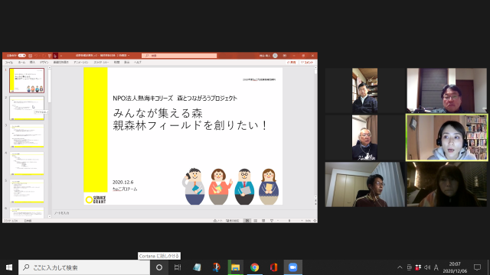This screenshot has width=490, height=275.
Task: Click the Zoom app icon on taskbar
Action: point(292,267)
